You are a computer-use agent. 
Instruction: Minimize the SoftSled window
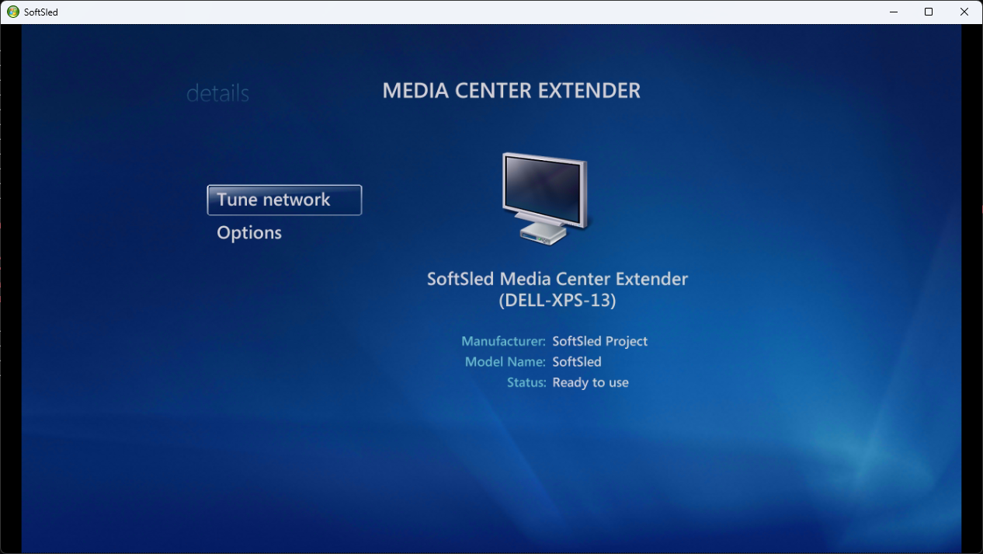[x=893, y=12]
